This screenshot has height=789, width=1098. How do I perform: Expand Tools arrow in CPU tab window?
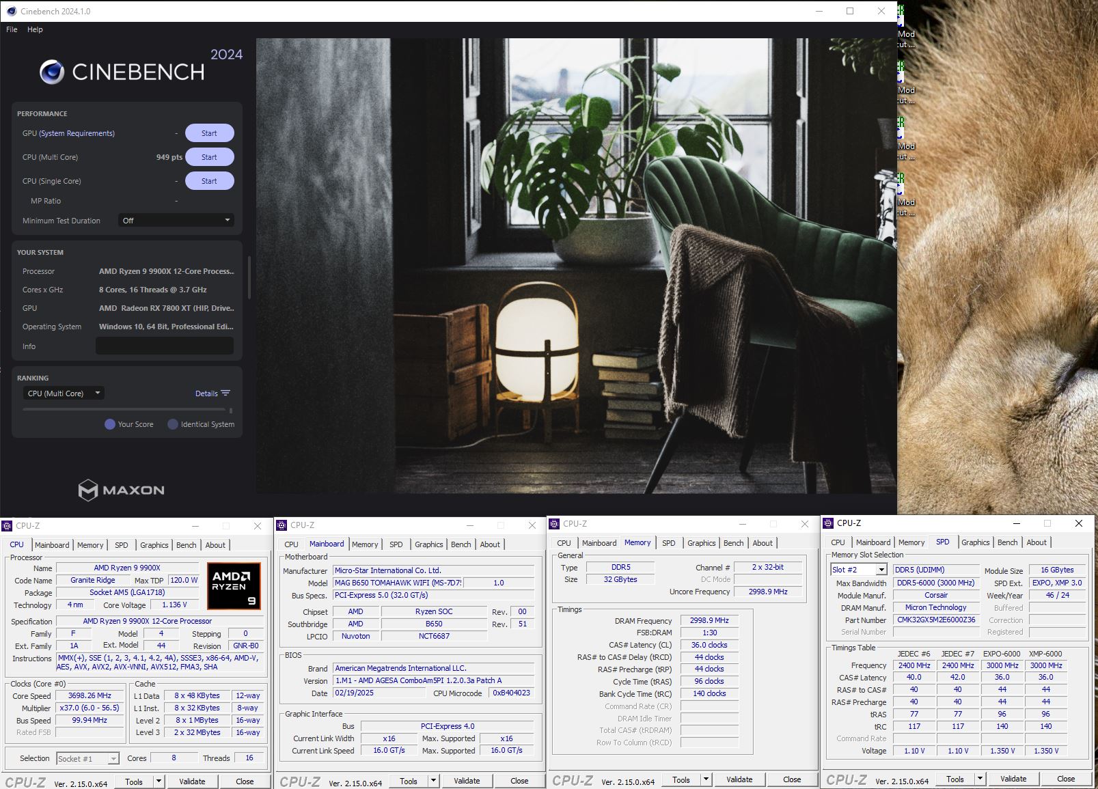(x=159, y=781)
